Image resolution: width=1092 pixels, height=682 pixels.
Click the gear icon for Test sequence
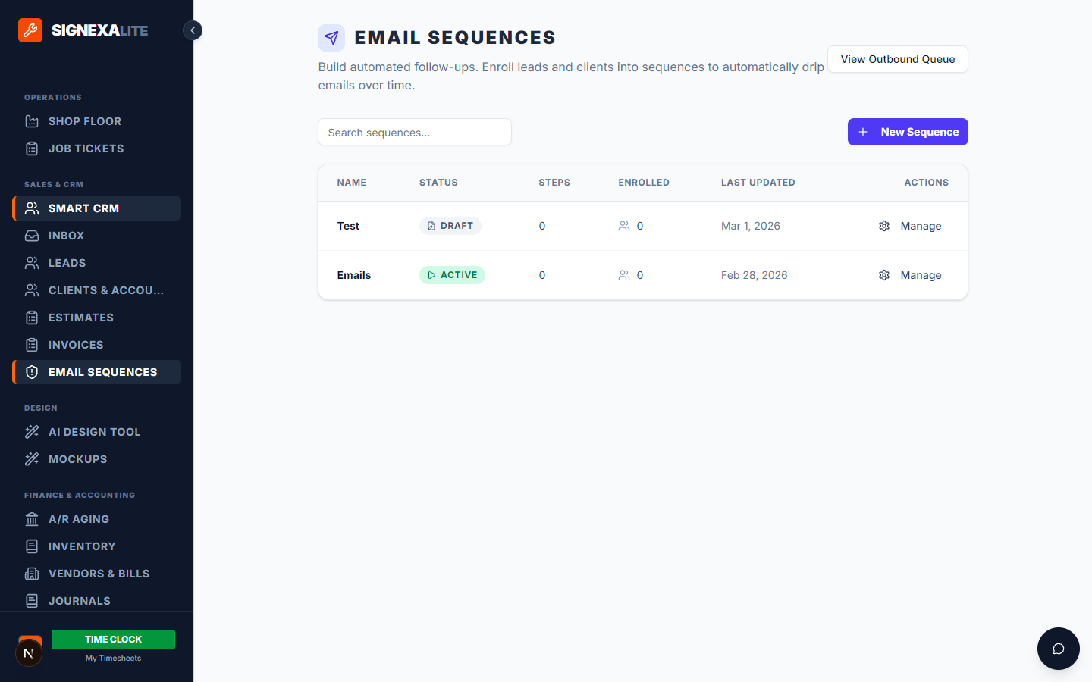(x=884, y=226)
